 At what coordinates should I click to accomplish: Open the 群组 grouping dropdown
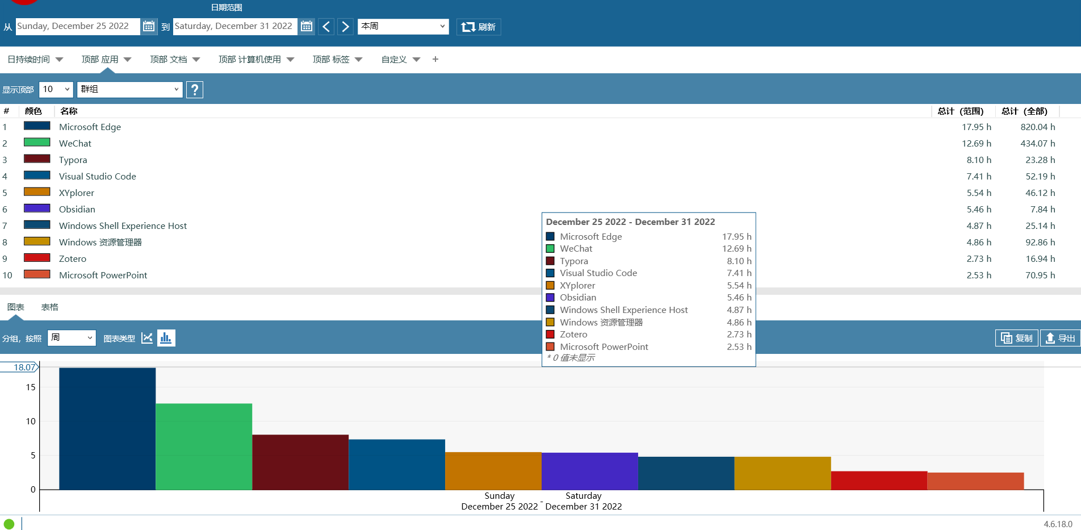(x=130, y=89)
